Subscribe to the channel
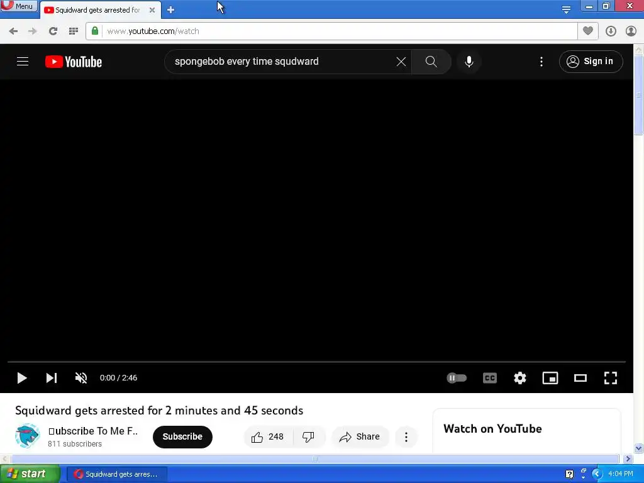This screenshot has height=483, width=644. (182, 436)
